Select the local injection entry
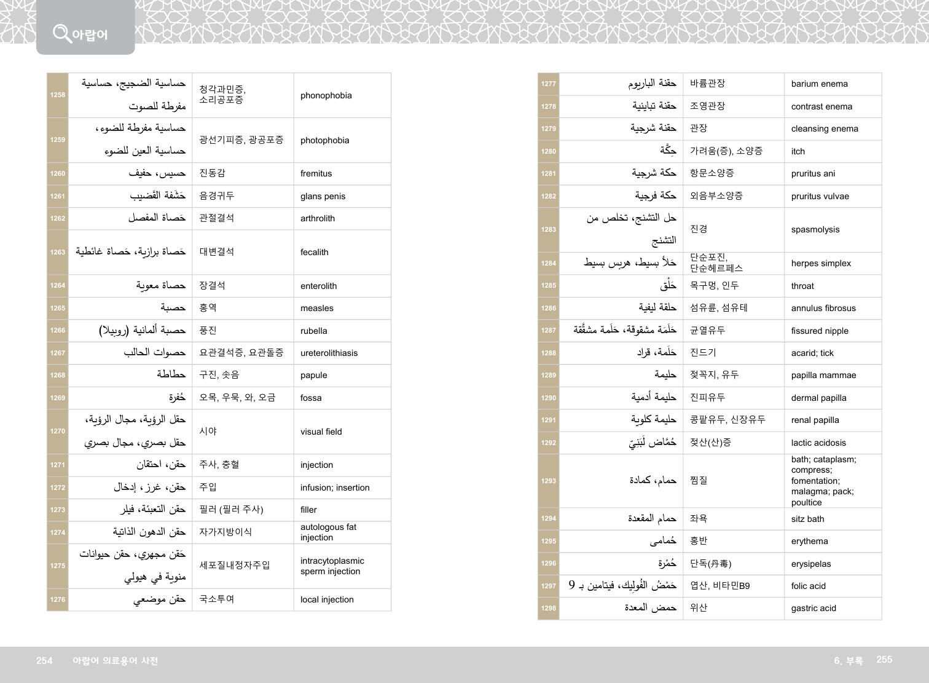This screenshot has height=683, width=929. tap(327, 599)
